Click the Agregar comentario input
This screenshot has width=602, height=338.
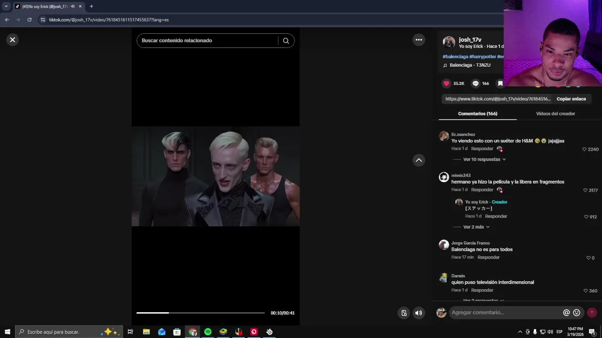(x=506, y=313)
